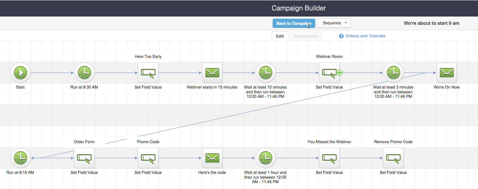Select Wait at least 10 minutes timer
Screen dimensions: 478x189
click(266, 73)
